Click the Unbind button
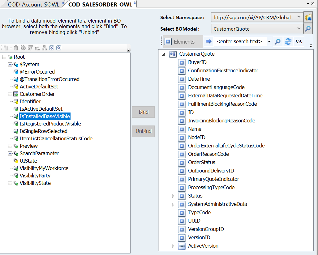This screenshot has width=318, height=255. pyautogui.click(x=144, y=131)
